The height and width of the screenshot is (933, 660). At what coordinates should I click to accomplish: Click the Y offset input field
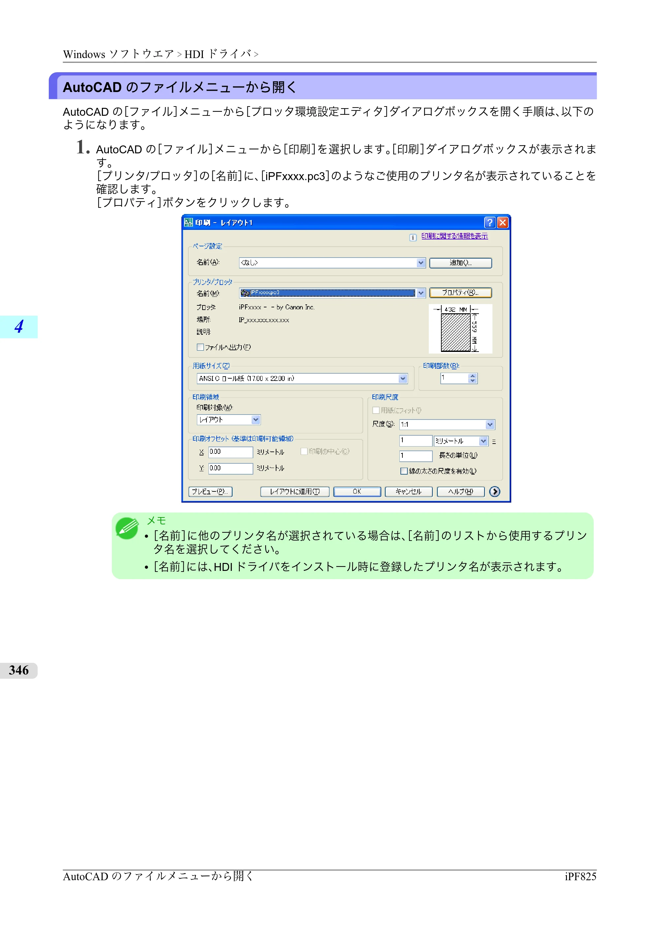[231, 469]
